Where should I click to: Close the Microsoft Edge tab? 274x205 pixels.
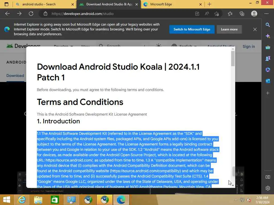201,4
